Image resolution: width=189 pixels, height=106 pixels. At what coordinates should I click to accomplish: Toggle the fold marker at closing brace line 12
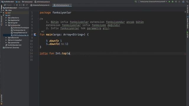click(39, 47)
